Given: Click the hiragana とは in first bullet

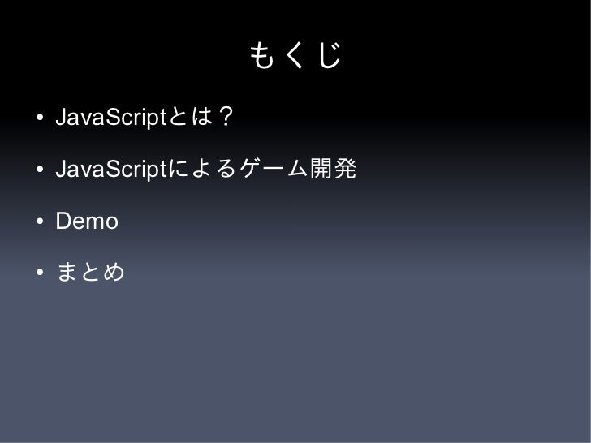Looking at the screenshot, I should point(191,116).
